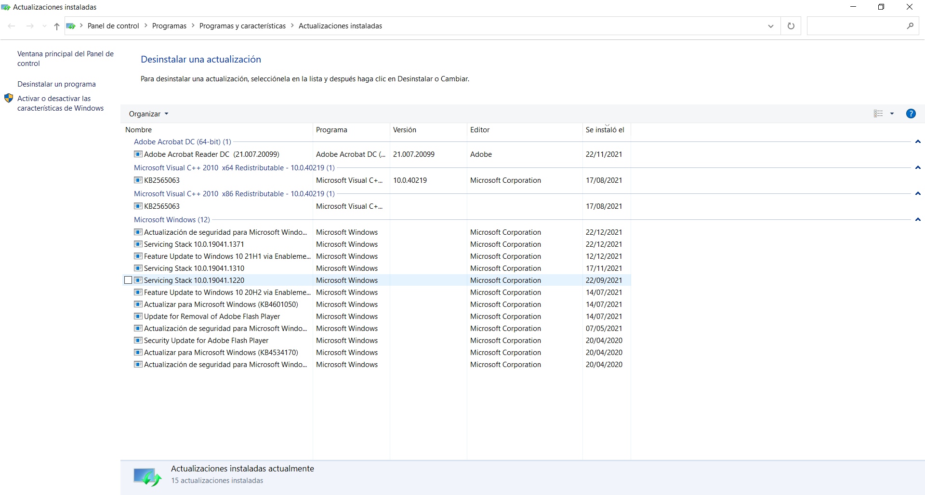Click the Servicing Stack 10.0.19041.1220 icon
This screenshot has height=495, width=925.
pos(138,280)
